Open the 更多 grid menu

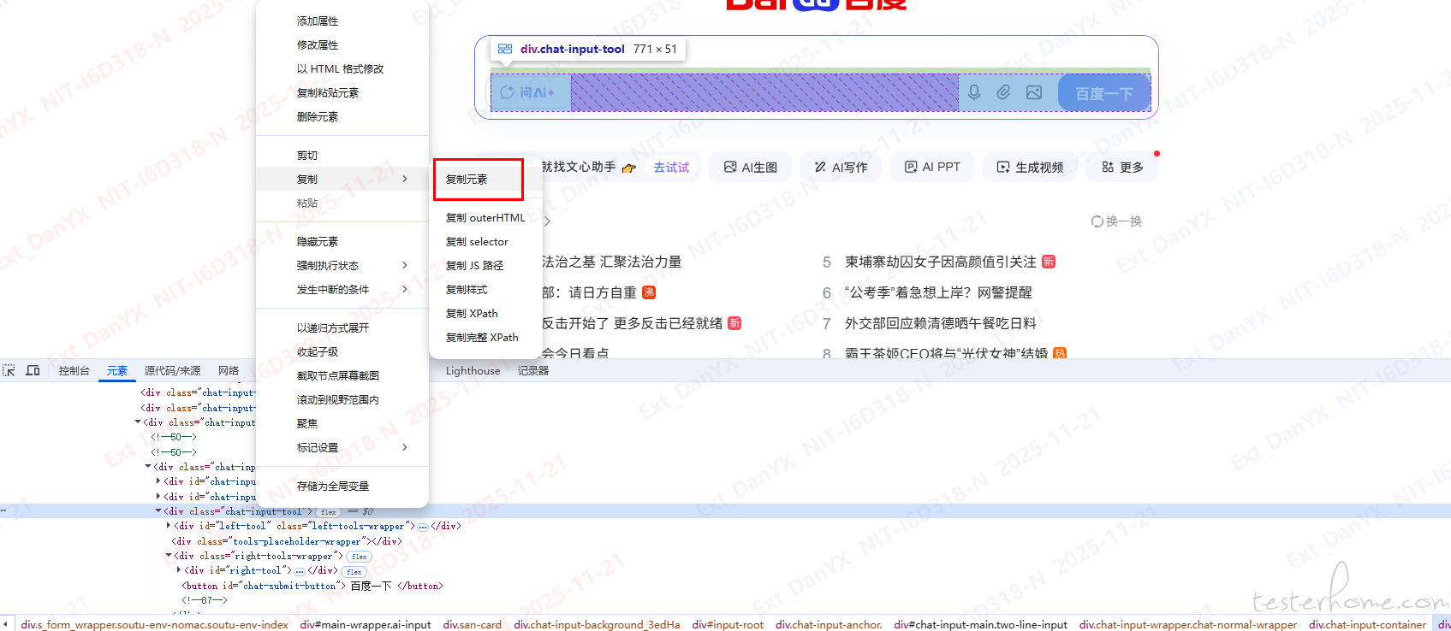pos(1122,168)
